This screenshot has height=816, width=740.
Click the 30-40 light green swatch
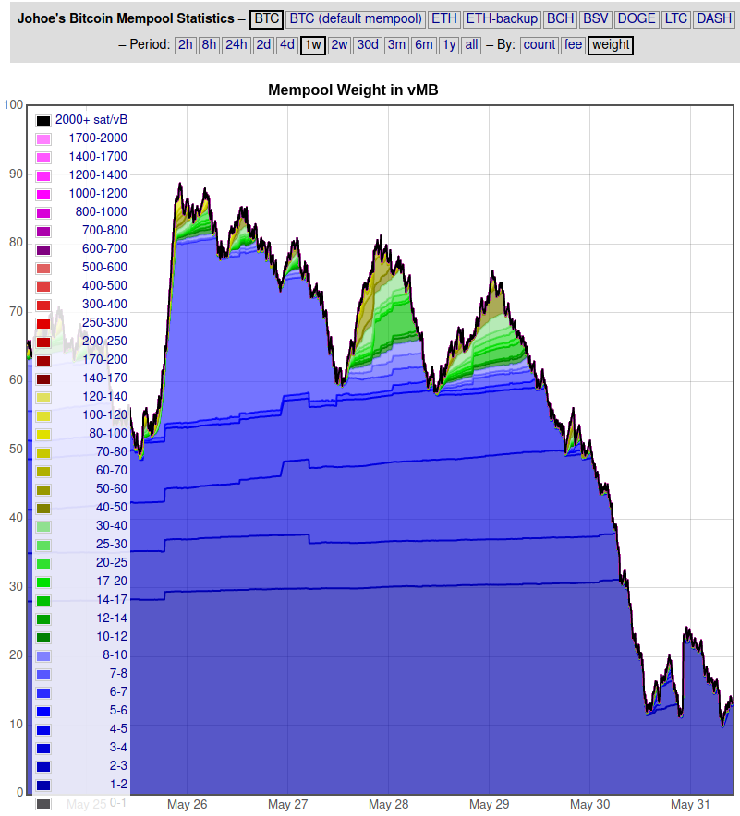point(43,527)
